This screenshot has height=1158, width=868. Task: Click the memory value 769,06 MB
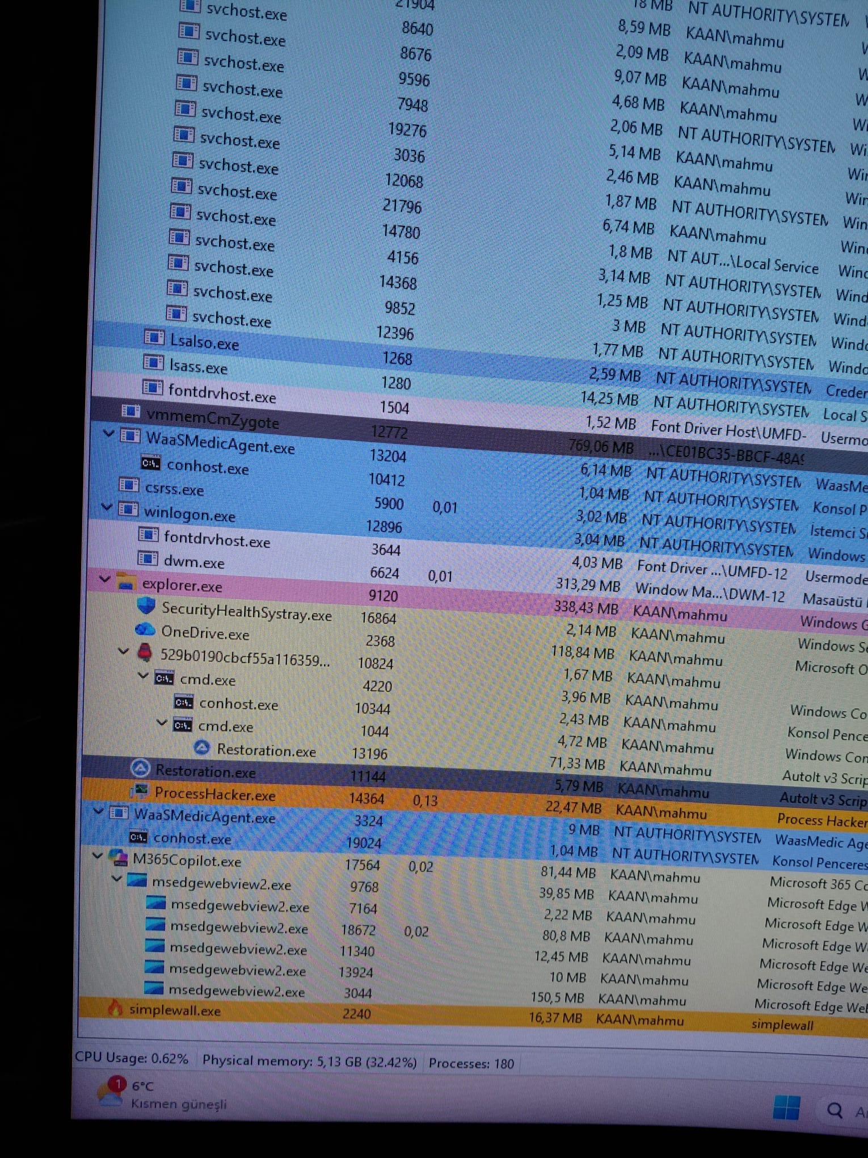coord(601,447)
